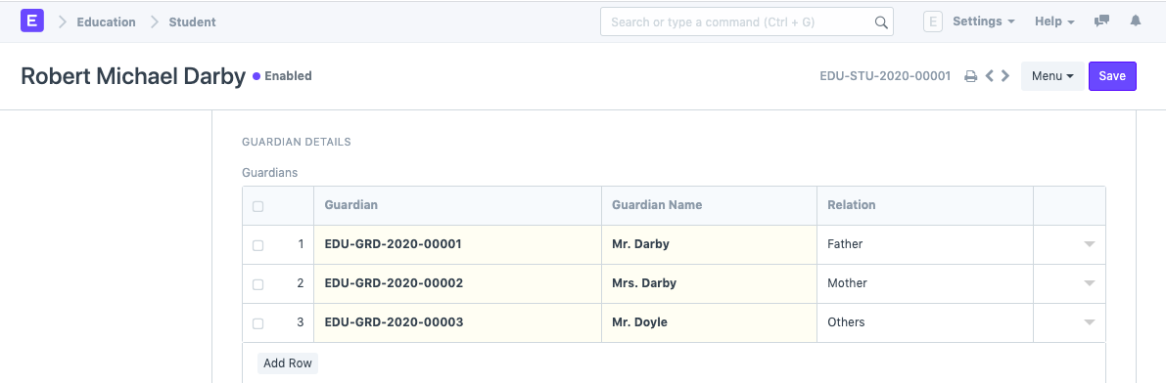Select all guardians header checkbox
The height and width of the screenshot is (383, 1166).
pyautogui.click(x=258, y=206)
